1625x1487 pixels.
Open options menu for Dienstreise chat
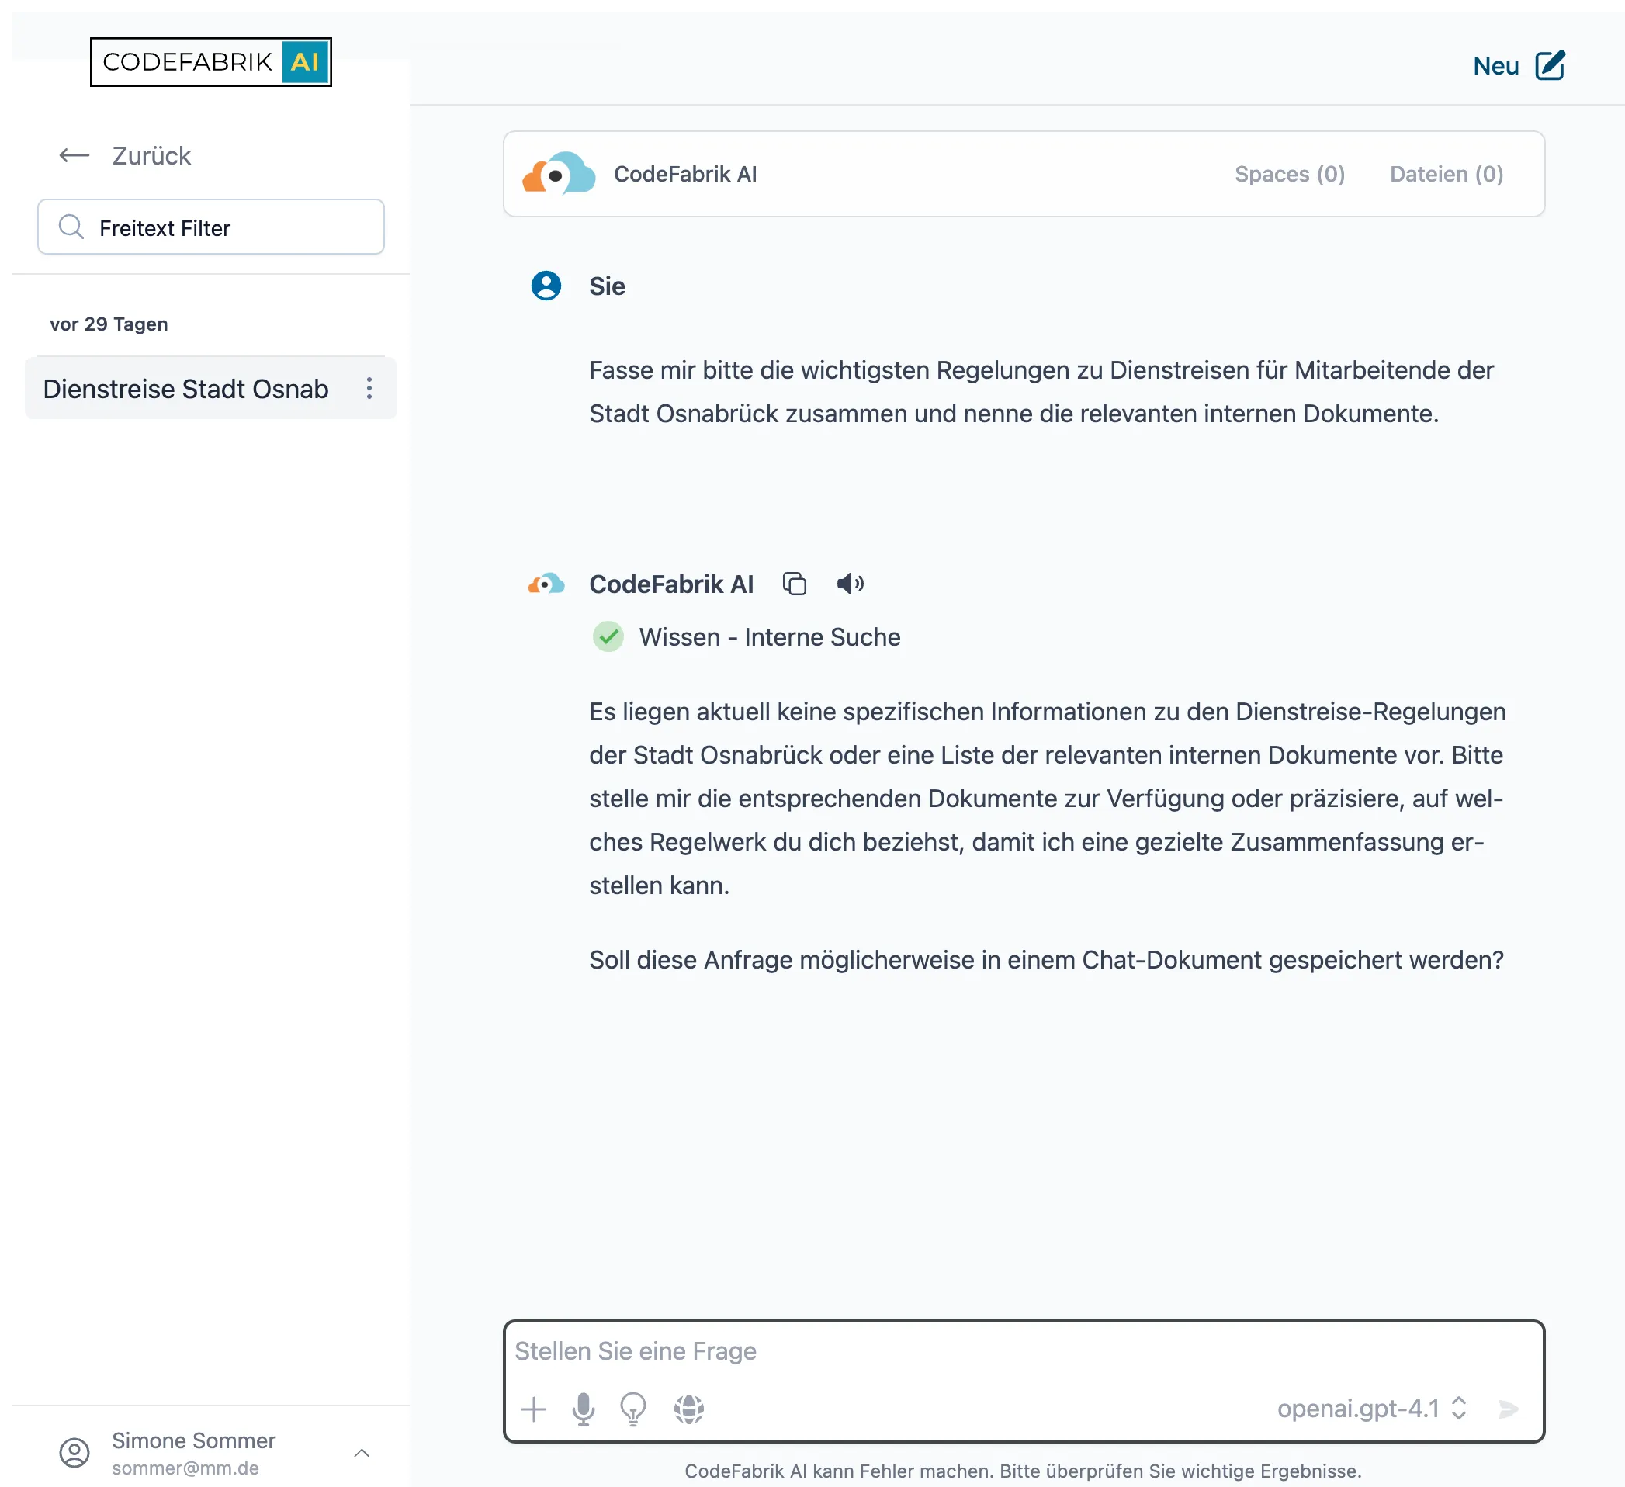pos(369,389)
